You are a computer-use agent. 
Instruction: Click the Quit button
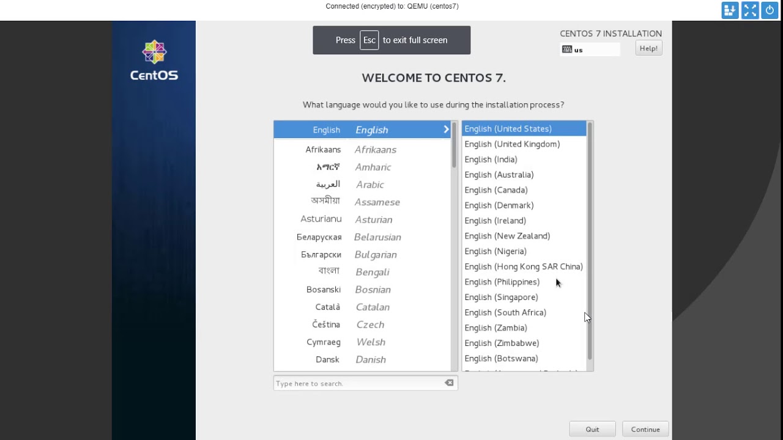592,429
